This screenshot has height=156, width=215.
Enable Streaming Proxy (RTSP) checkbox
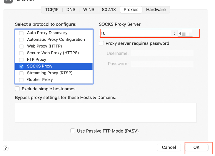(x=21, y=73)
